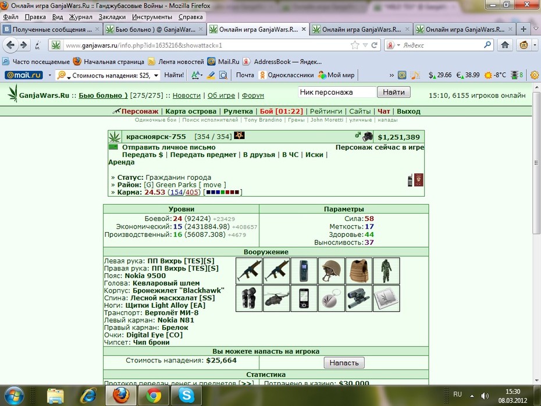Click the camera icon next to money
The height and width of the screenshot is (406, 541).
point(368,137)
